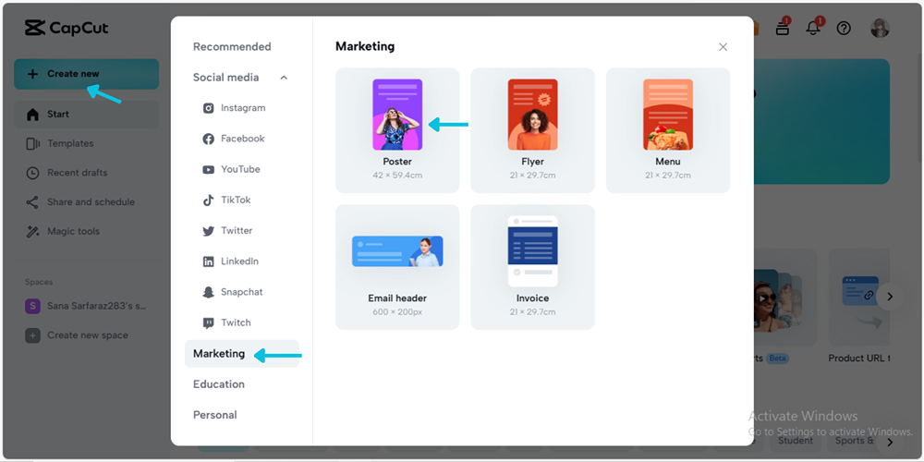Select the Student tag at bottom
The width and height of the screenshot is (924, 462).
coord(795,440)
